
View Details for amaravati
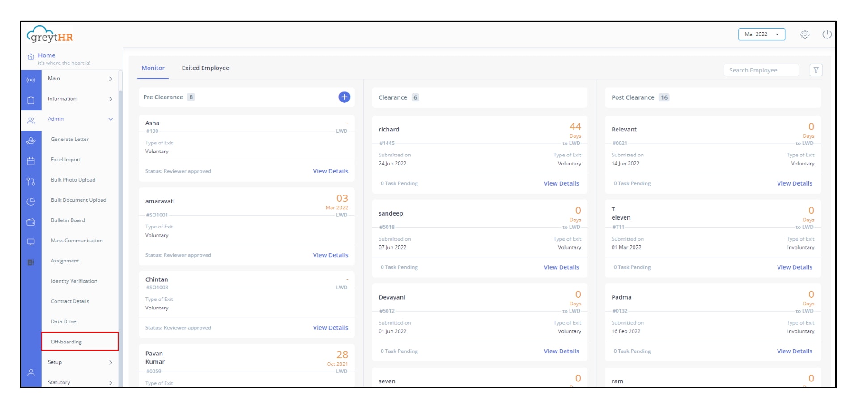330,255
